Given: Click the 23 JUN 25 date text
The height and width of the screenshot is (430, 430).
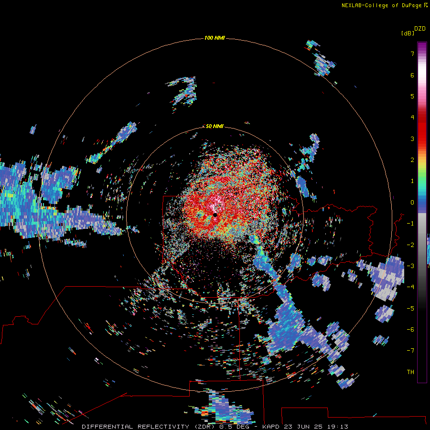Looking at the screenshot, I should click(x=303, y=427).
